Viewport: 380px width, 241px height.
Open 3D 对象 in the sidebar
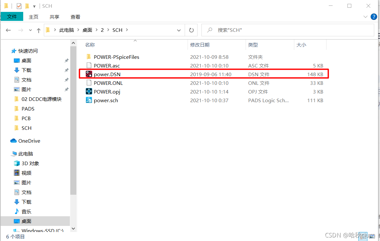(x=26, y=164)
